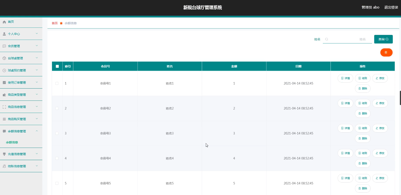
Task: Click the person icon for 个人中心
Action: point(4,34)
